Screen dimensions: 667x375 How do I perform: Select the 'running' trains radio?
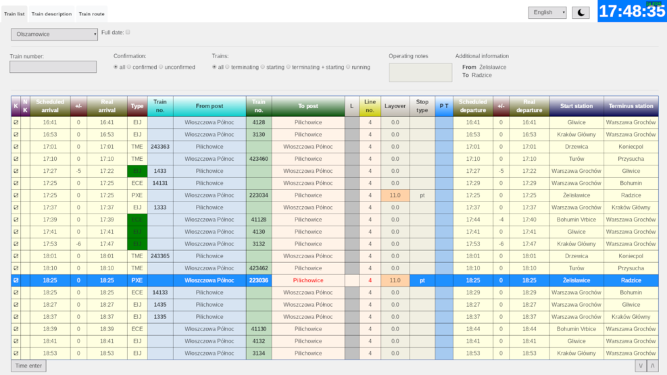(348, 67)
